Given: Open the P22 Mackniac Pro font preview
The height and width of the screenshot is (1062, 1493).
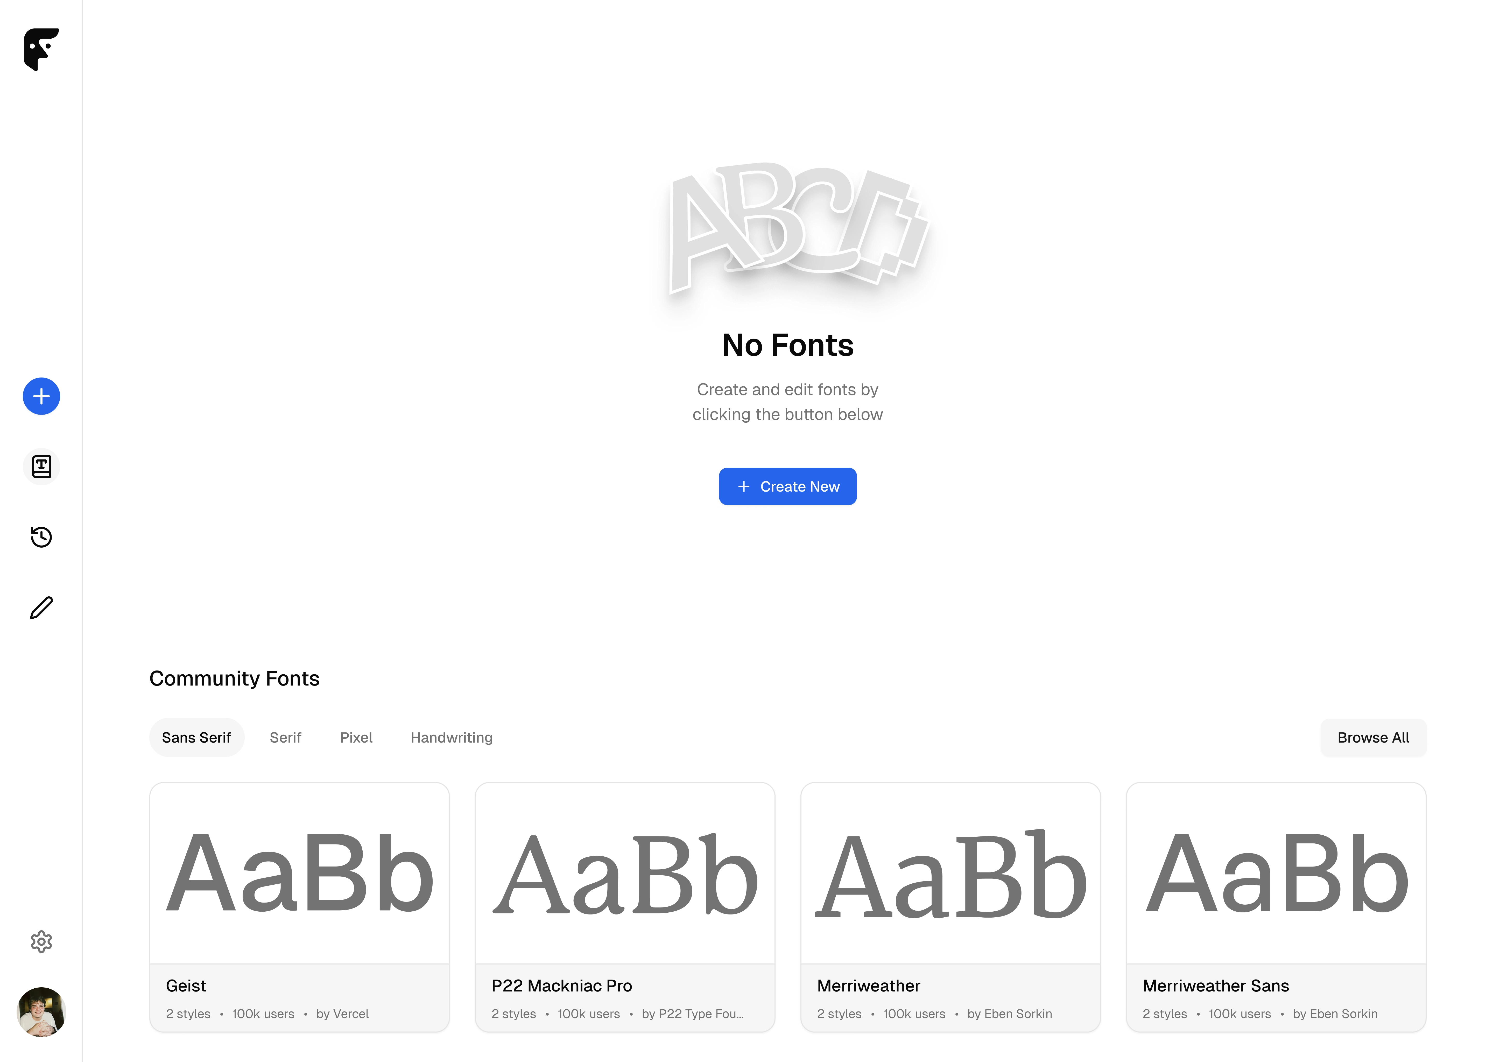Looking at the screenshot, I should pos(625,873).
